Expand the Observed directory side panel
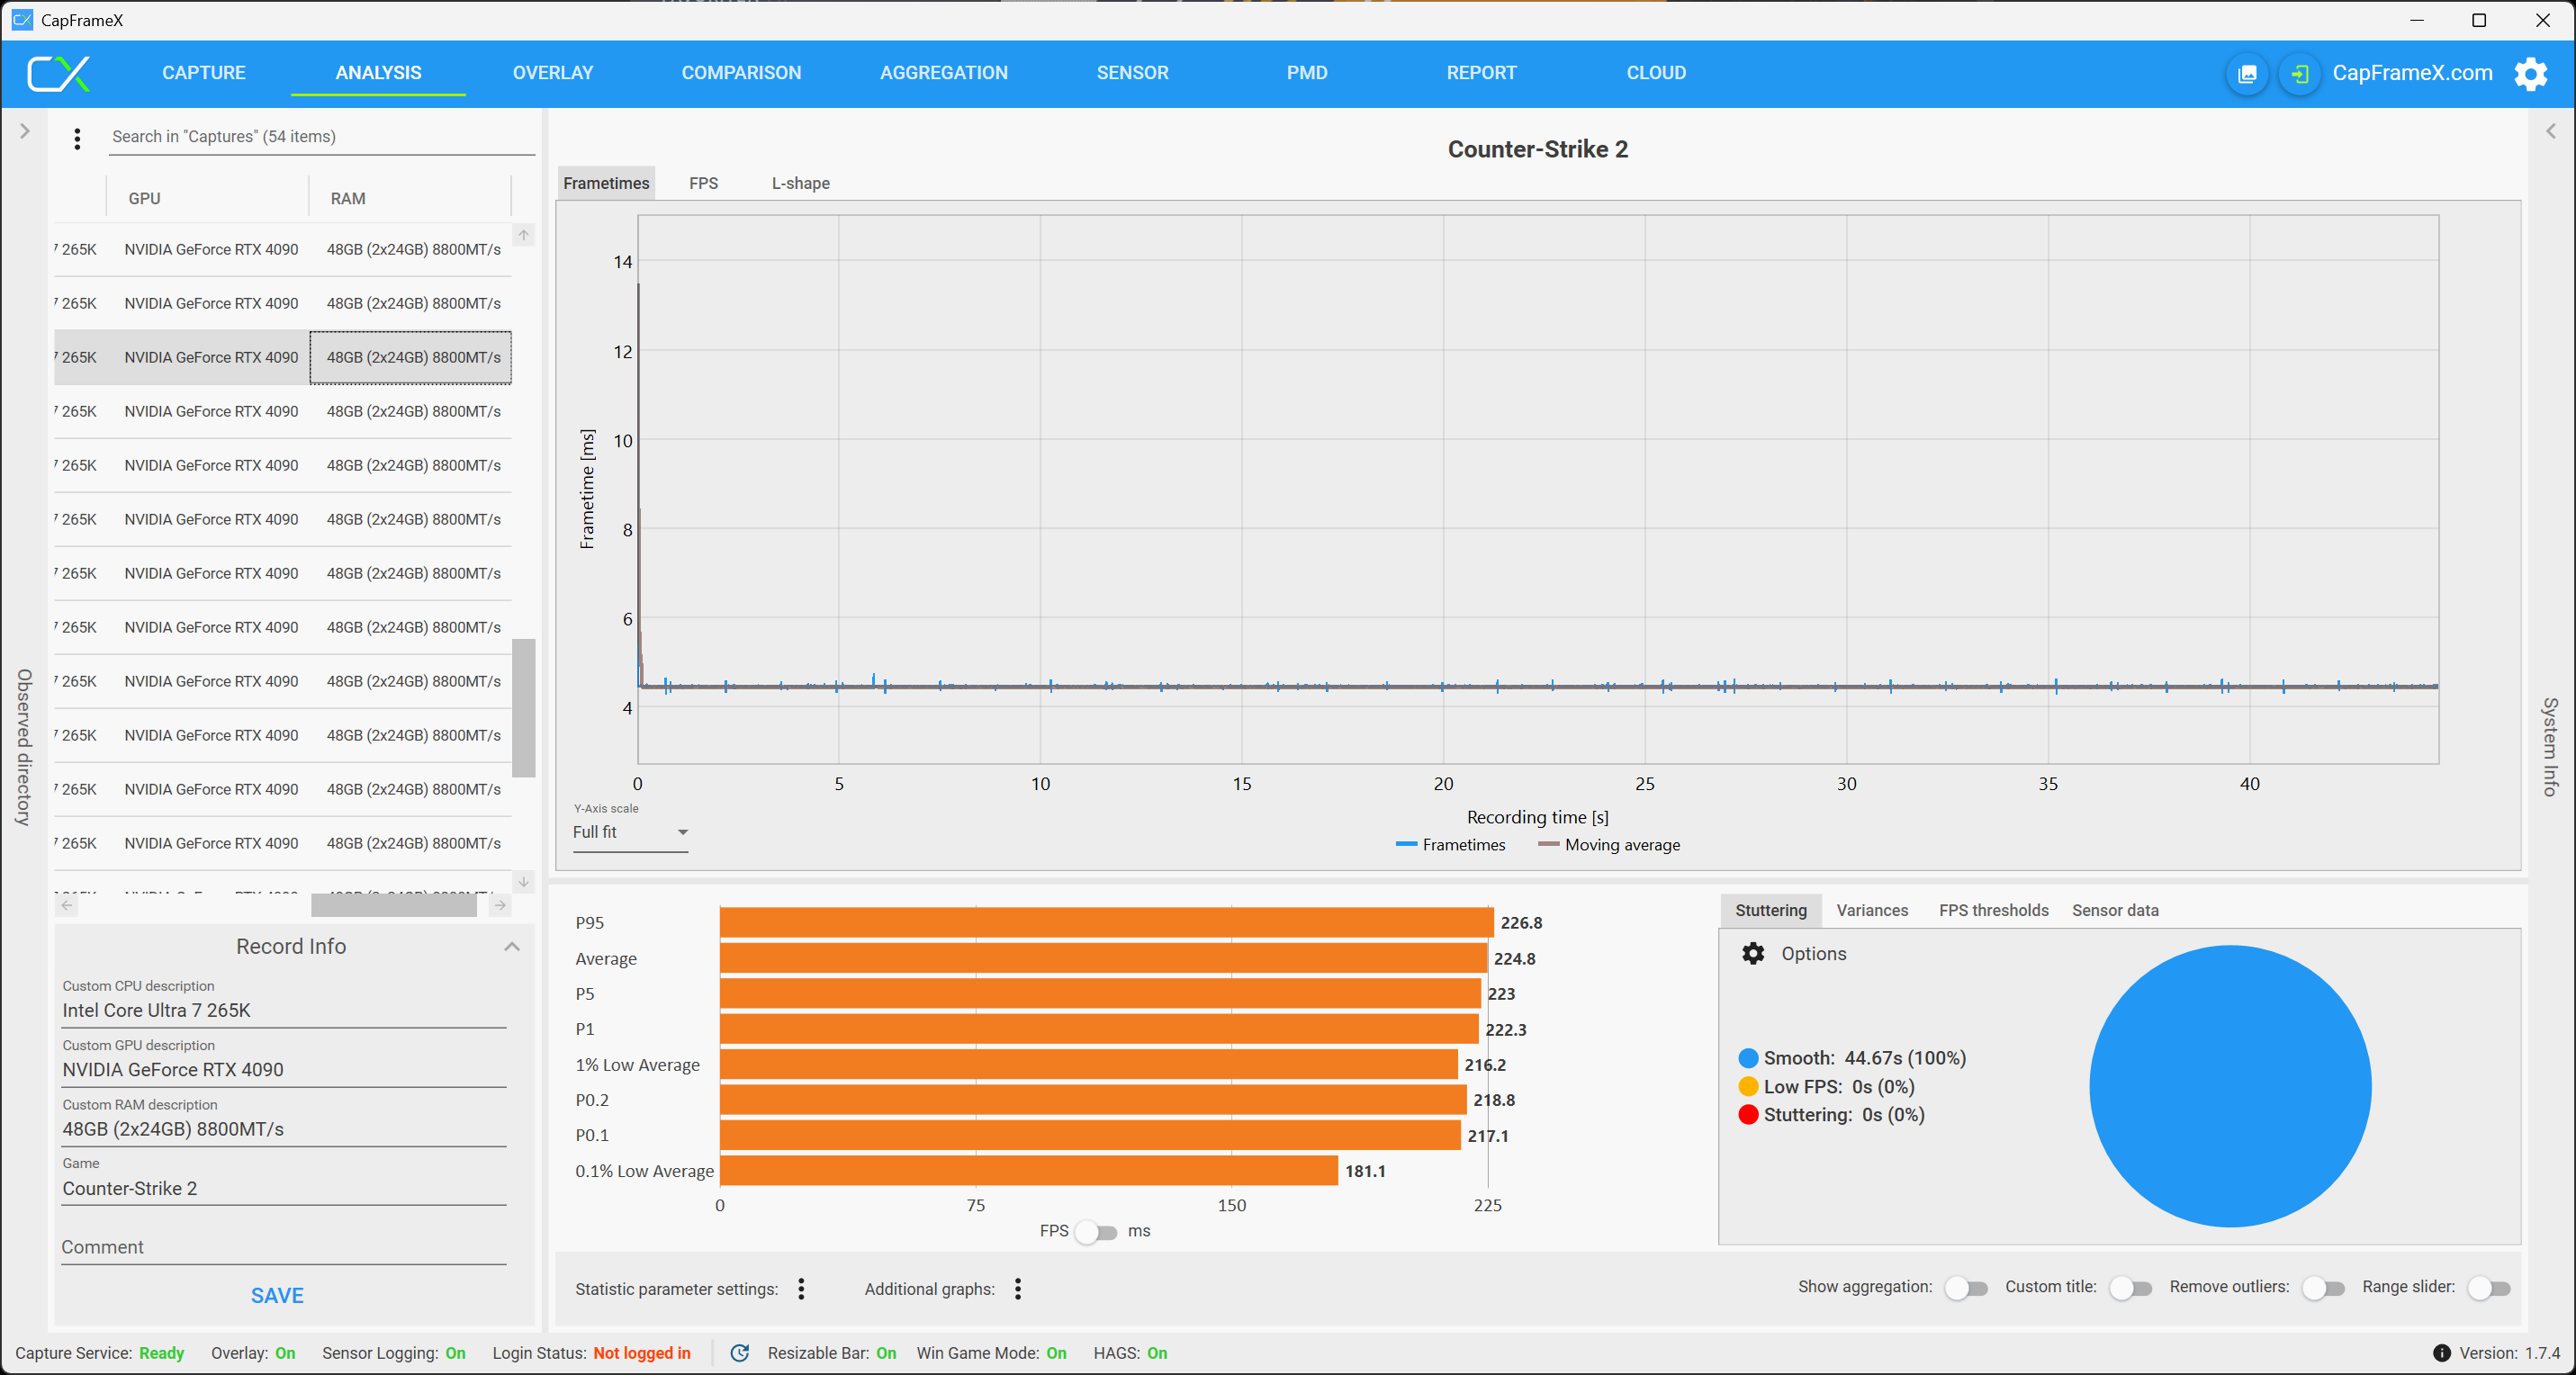2576x1375 pixels. point(25,131)
